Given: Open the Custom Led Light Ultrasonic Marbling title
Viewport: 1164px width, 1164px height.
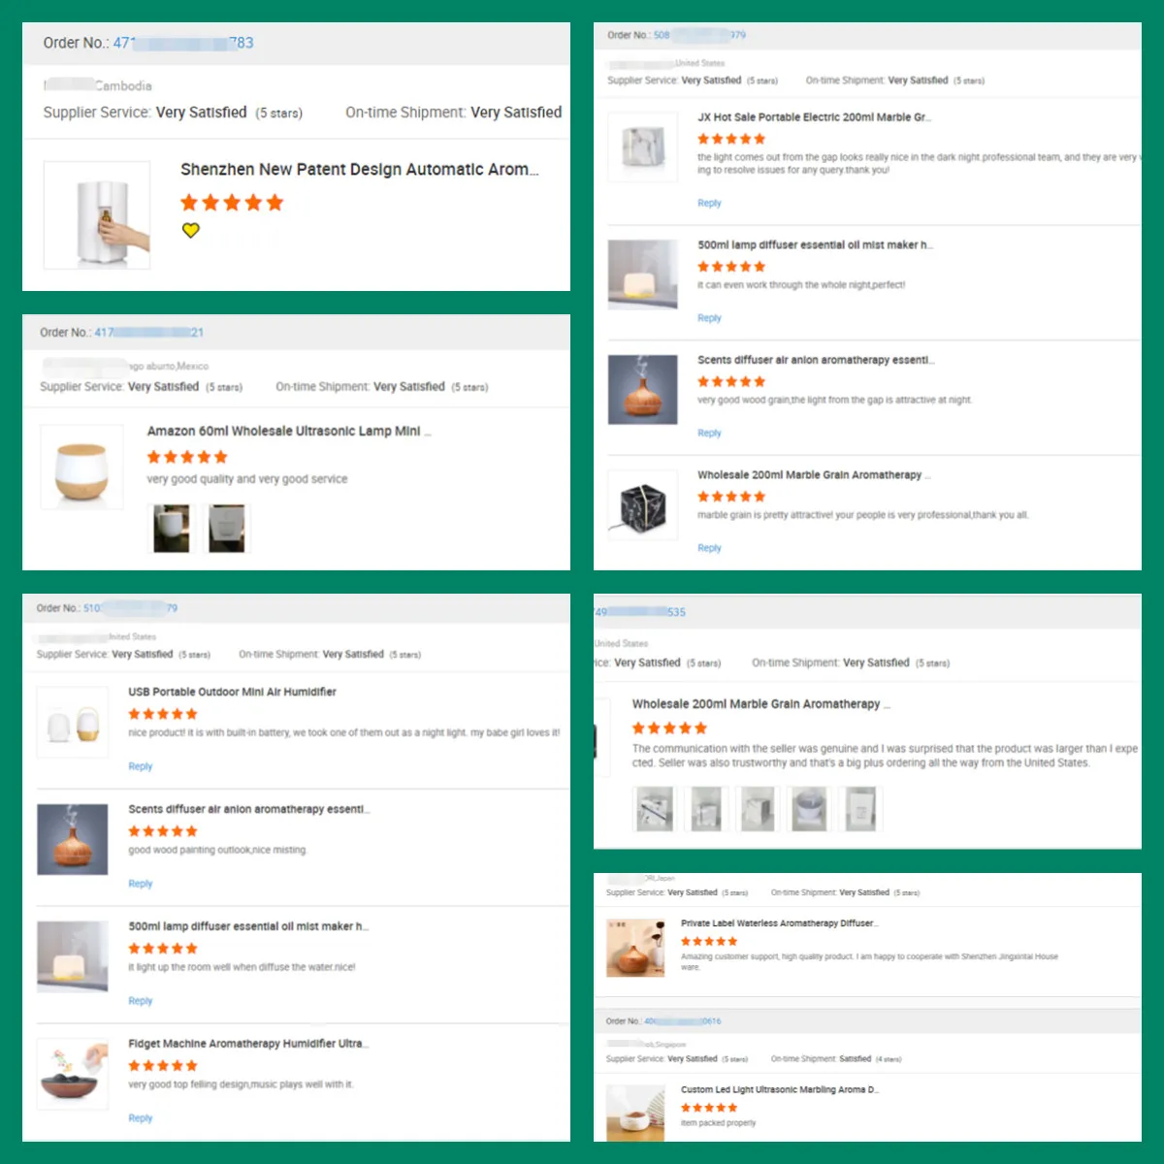Looking at the screenshot, I should click(x=780, y=1089).
